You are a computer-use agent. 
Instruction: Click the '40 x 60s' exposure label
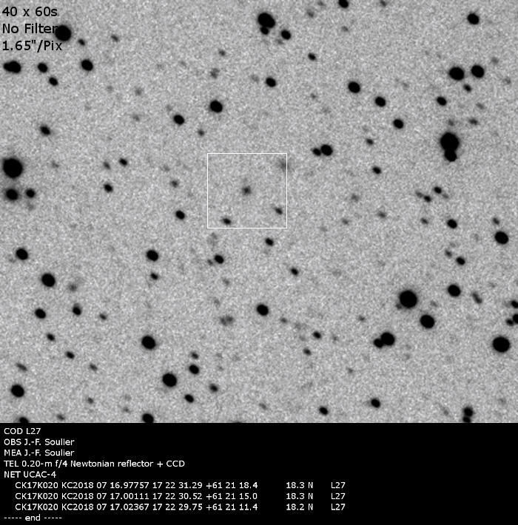(30, 12)
